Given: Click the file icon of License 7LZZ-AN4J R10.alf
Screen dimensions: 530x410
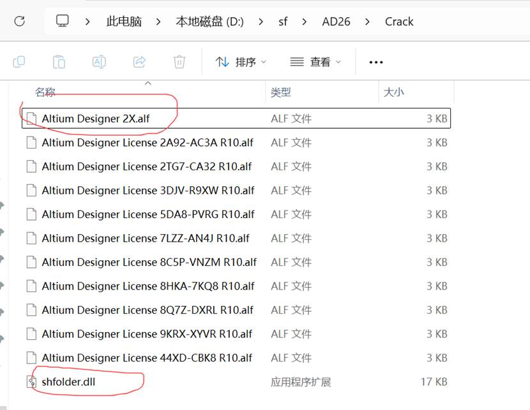Looking at the screenshot, I should 31,238.
